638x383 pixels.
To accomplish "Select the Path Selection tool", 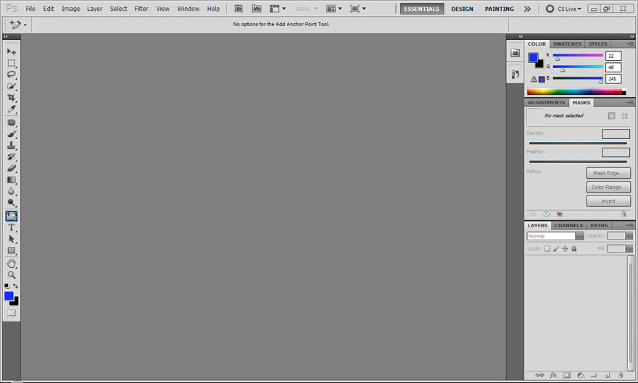I will [12, 239].
